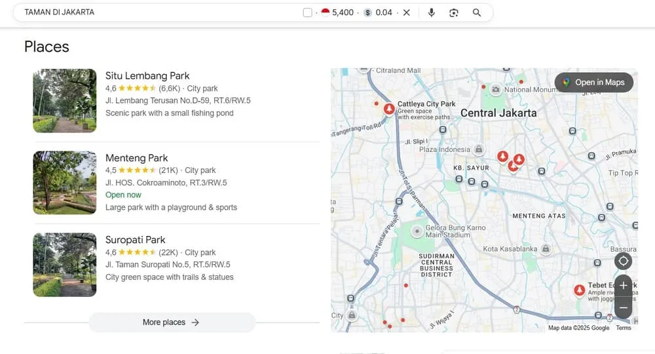Click the Tebet Eco Park red map pin
The image size is (655, 354).
tap(579, 290)
